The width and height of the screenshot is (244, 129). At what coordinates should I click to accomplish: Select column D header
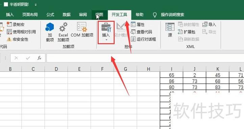56,69
